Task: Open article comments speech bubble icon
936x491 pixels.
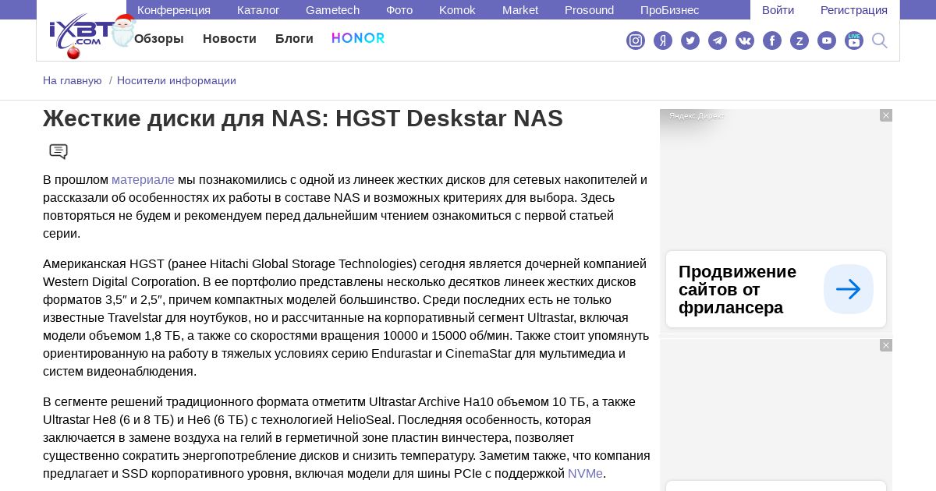Action: point(58,152)
